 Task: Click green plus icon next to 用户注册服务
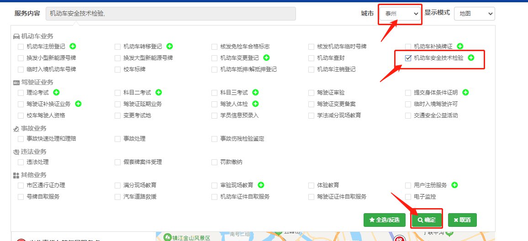pos(454,185)
